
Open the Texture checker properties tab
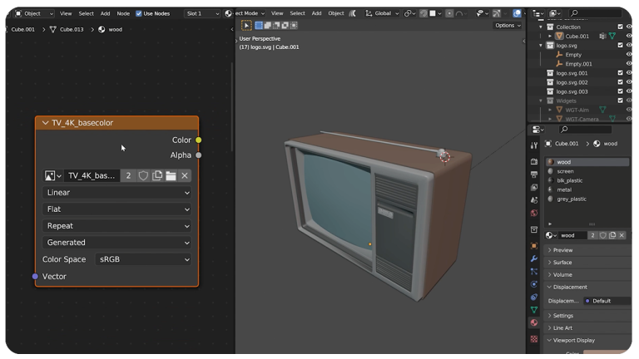(x=534, y=339)
